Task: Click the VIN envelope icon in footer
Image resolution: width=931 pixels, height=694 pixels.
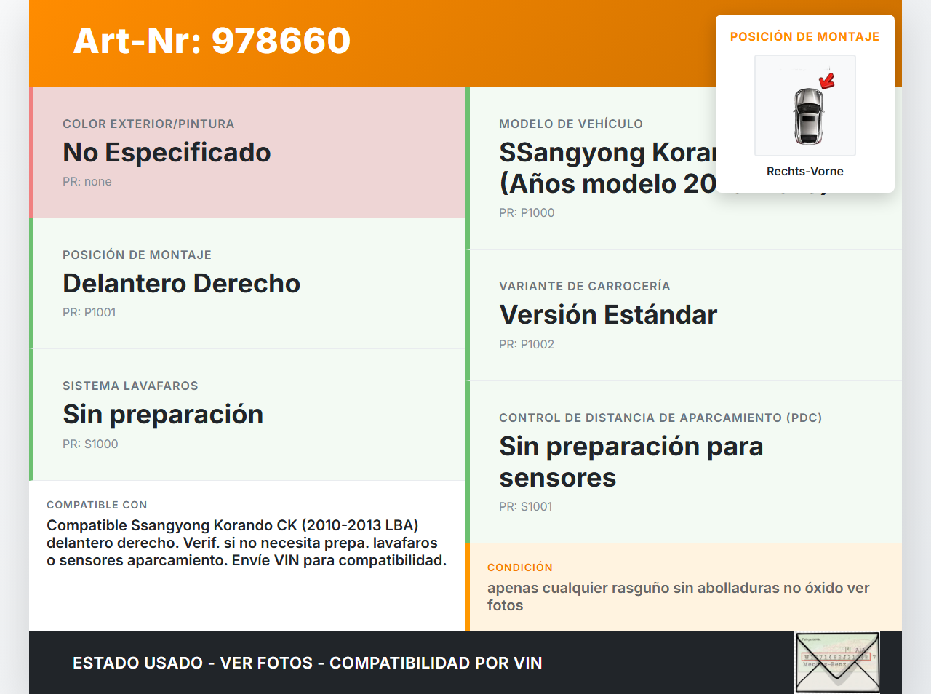Action: [837, 662]
